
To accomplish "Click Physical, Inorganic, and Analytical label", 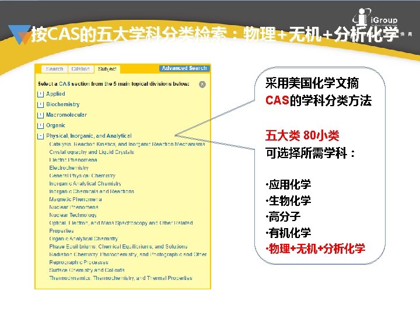I will pyautogui.click(x=89, y=136).
